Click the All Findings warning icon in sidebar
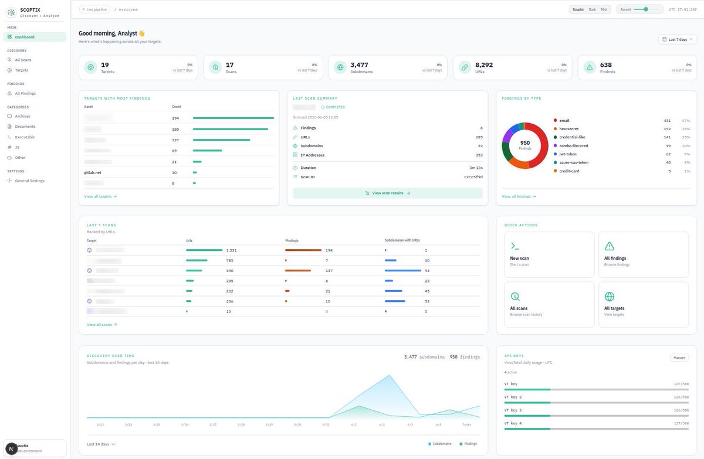 [9, 93]
